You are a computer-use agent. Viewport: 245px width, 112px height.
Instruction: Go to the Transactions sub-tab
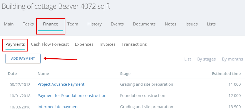[134, 44]
